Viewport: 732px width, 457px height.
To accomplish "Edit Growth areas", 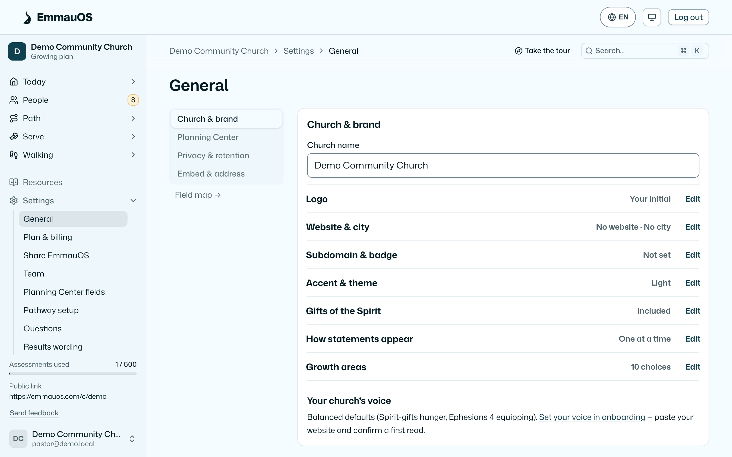I will pyautogui.click(x=692, y=367).
